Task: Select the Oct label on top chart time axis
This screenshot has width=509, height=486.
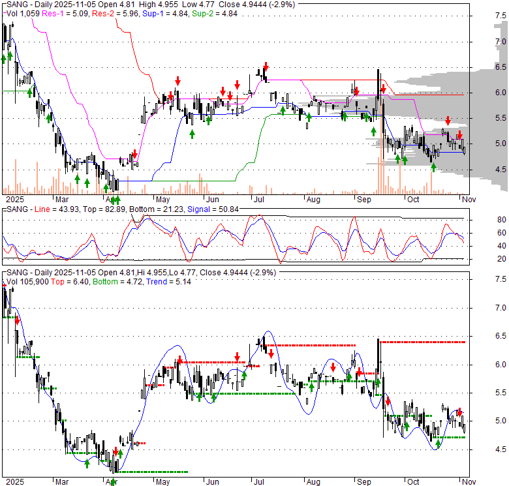Action: coord(413,199)
